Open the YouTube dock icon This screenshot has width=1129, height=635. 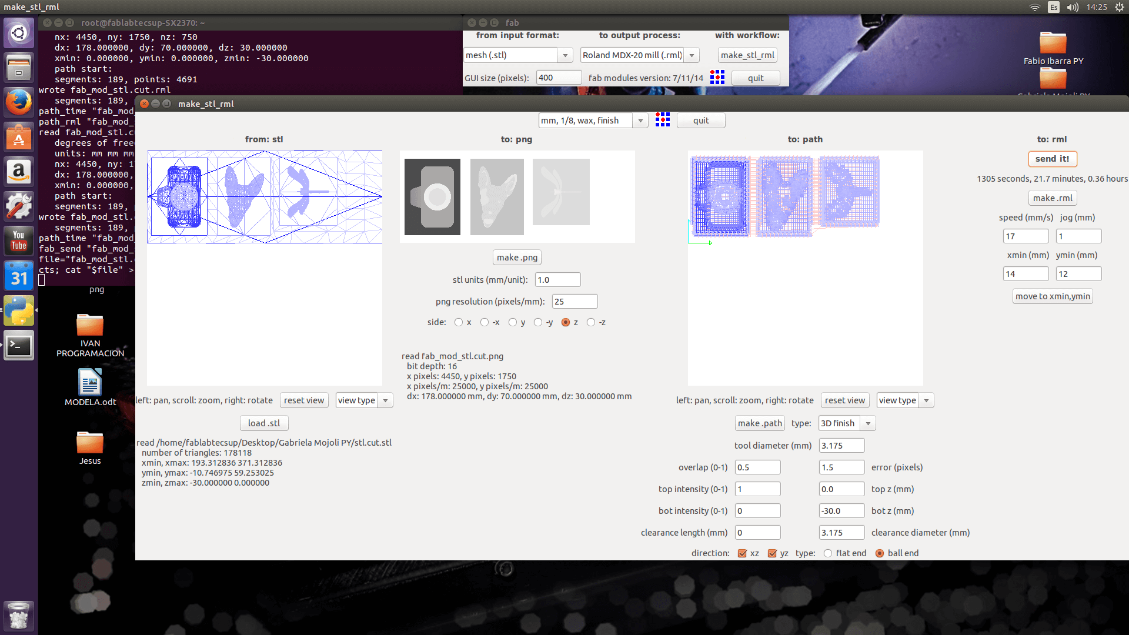click(19, 240)
